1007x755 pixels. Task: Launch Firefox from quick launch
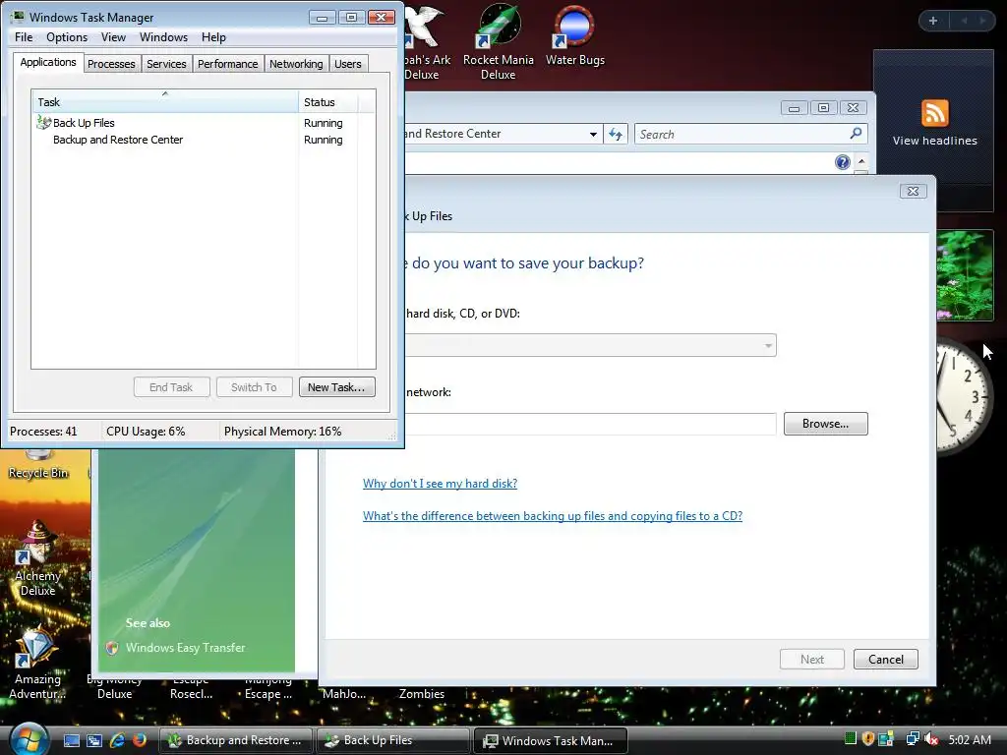click(x=140, y=740)
